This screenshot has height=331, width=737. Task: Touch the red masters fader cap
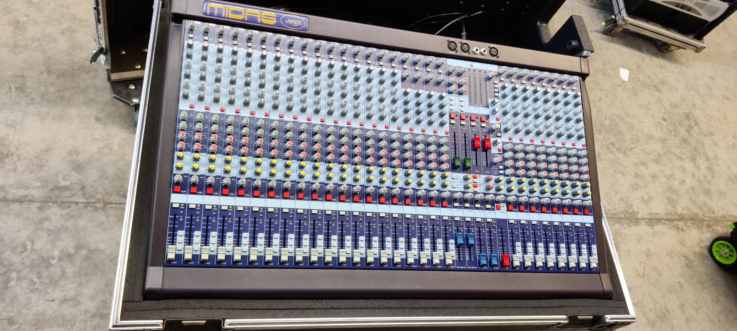point(506,260)
